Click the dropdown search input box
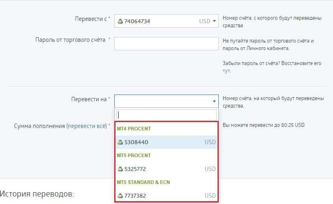Screen dimensions: 333x204 coord(166,115)
